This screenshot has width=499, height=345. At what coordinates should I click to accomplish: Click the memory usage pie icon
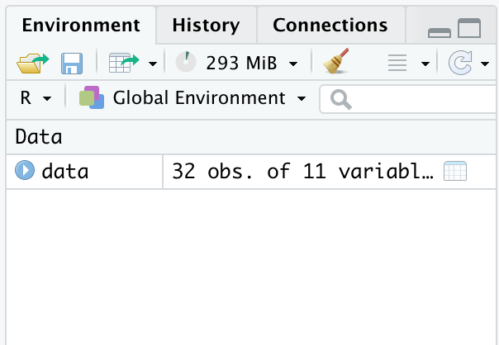click(x=186, y=62)
